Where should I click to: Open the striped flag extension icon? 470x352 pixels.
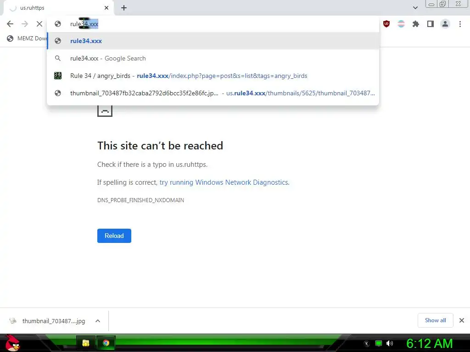click(x=401, y=24)
